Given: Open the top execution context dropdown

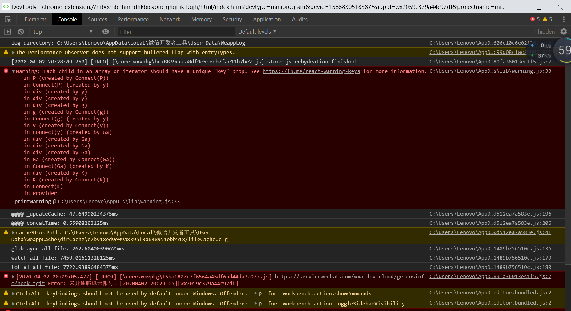Looking at the screenshot, I should (x=63, y=32).
